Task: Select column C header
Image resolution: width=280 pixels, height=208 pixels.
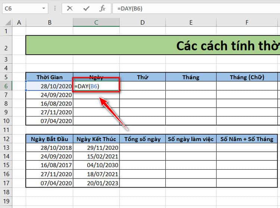Action: click(96, 23)
